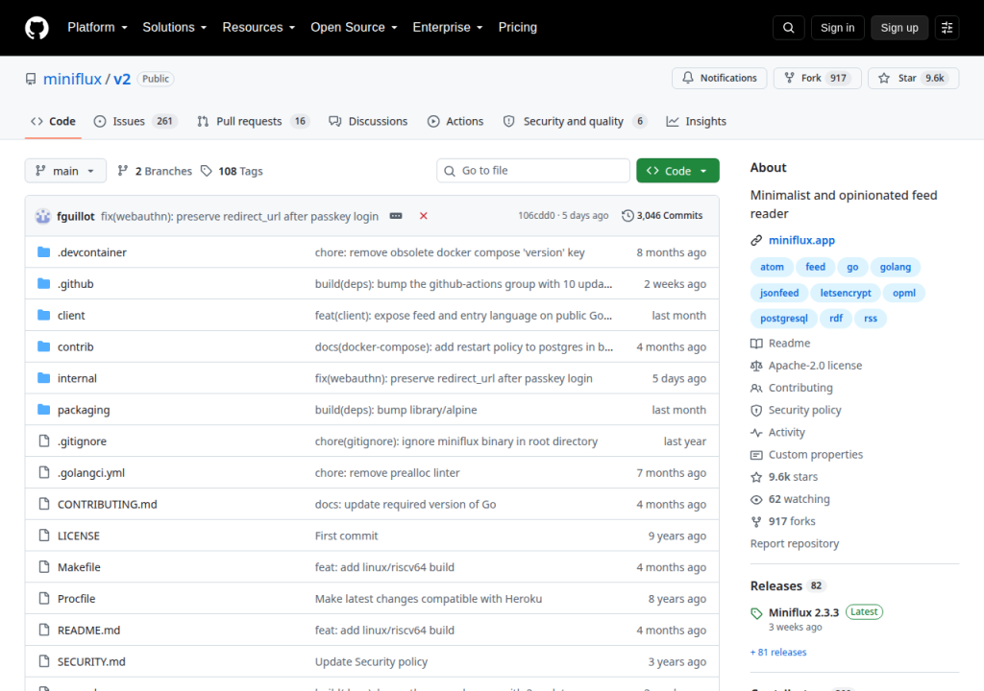Click the LICENSE file icon
The height and width of the screenshot is (691, 984).
coord(43,536)
